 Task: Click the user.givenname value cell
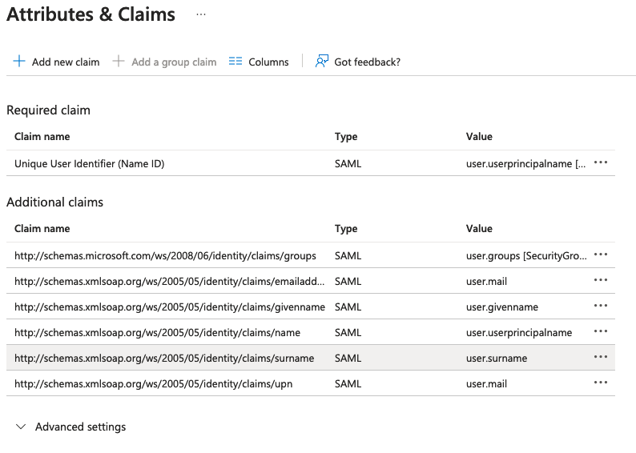click(x=502, y=307)
